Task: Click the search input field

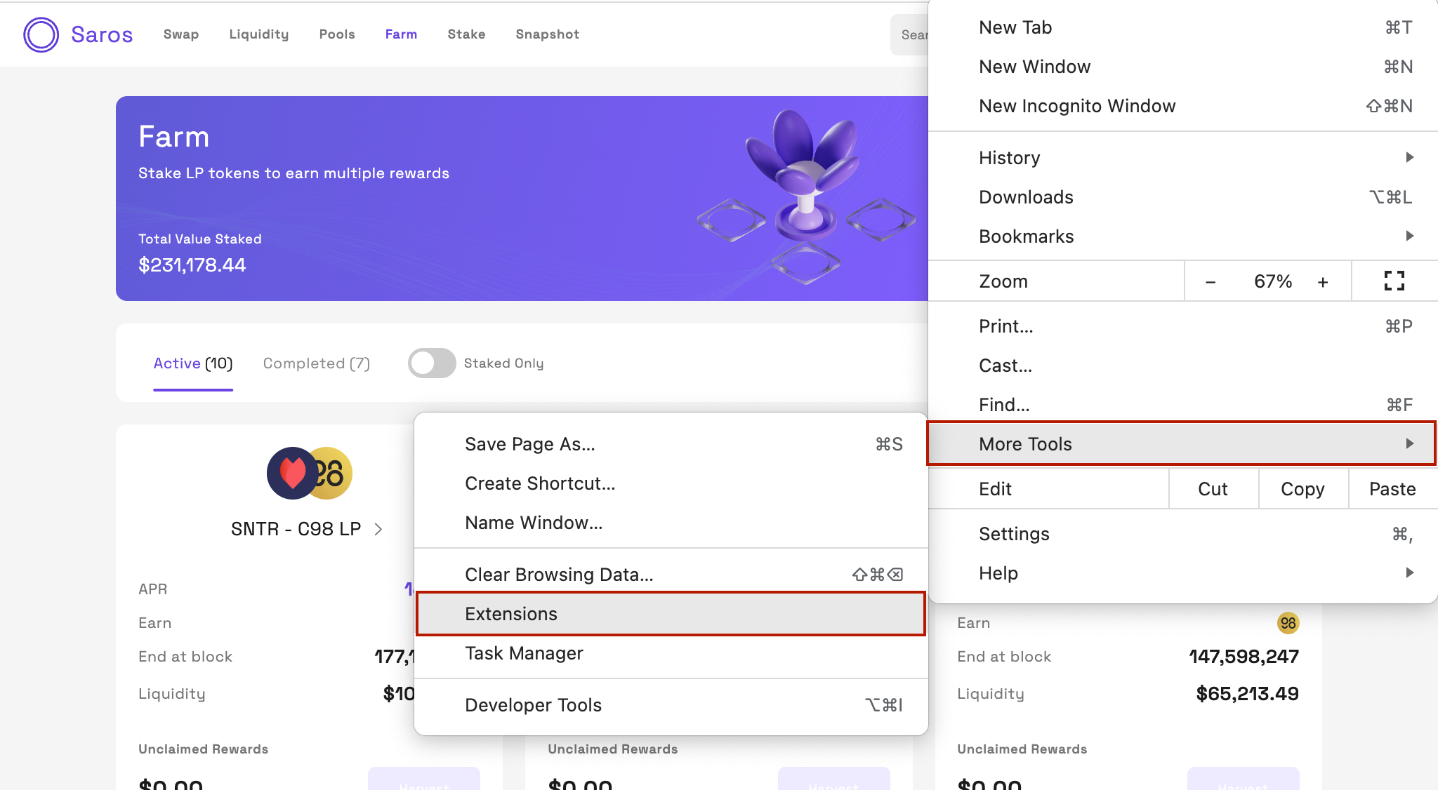Action: [x=911, y=34]
